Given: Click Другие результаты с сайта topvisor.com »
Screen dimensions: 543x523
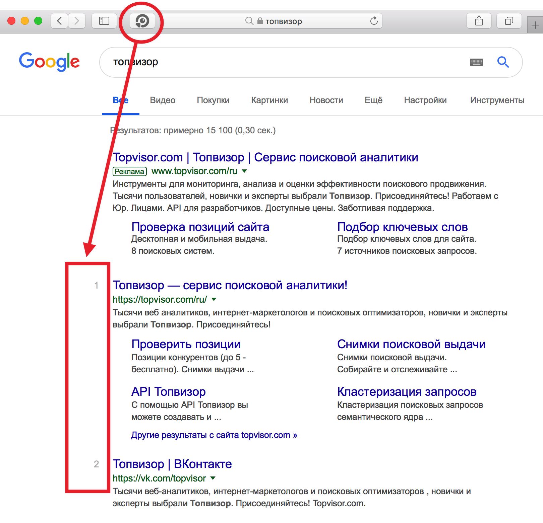Looking at the screenshot, I should 214,435.
